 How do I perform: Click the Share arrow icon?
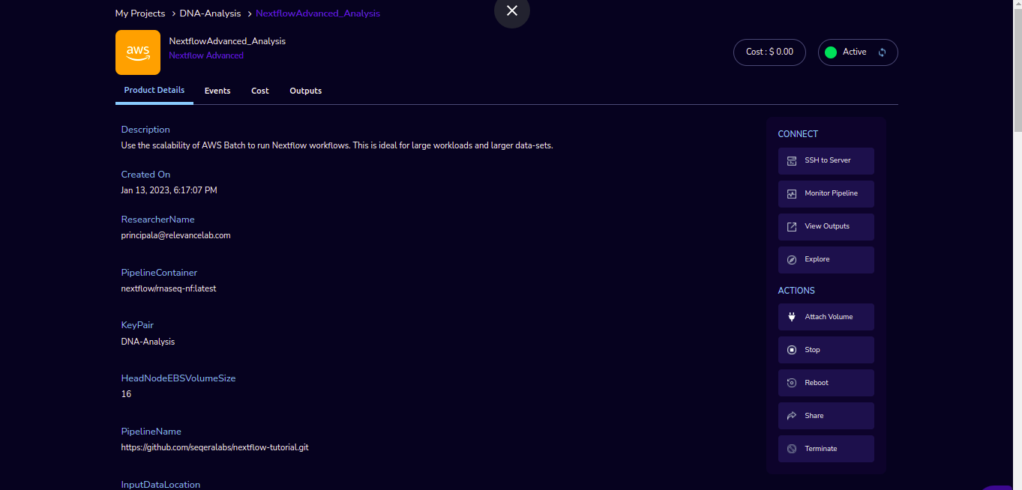click(x=791, y=416)
